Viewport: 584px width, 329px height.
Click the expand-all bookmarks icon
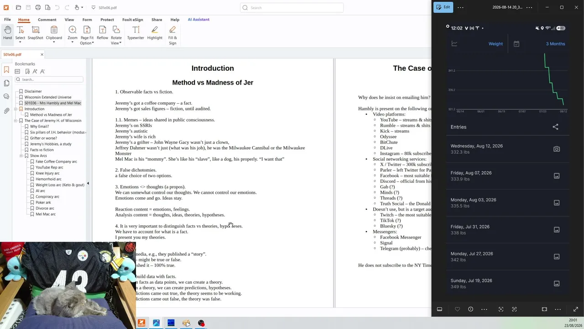(17, 71)
